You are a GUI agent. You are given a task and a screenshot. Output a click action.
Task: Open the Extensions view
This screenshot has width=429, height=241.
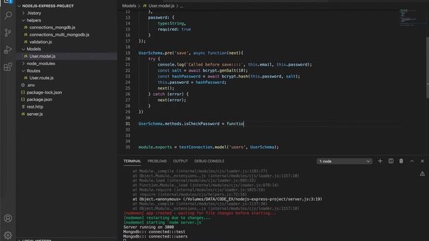(8, 67)
